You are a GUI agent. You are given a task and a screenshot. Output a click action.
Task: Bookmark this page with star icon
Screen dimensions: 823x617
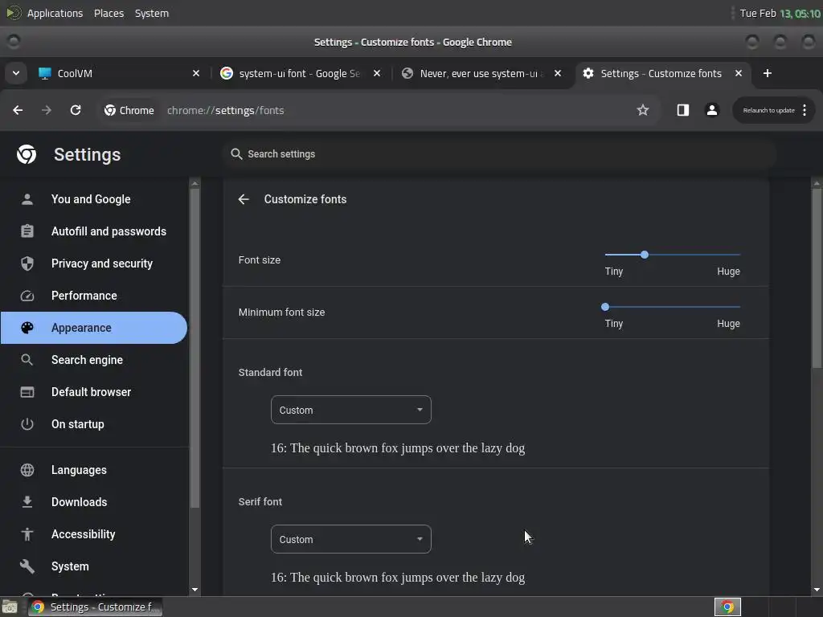click(x=643, y=110)
